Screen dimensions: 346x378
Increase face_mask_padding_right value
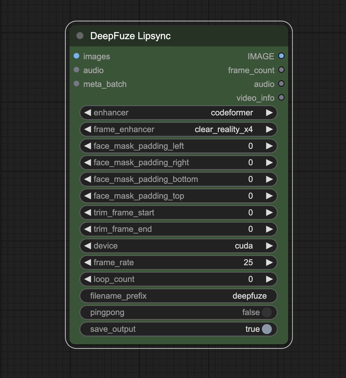269,163
